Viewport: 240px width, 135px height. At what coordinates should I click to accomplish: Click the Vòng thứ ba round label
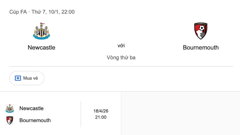[x=121, y=57]
